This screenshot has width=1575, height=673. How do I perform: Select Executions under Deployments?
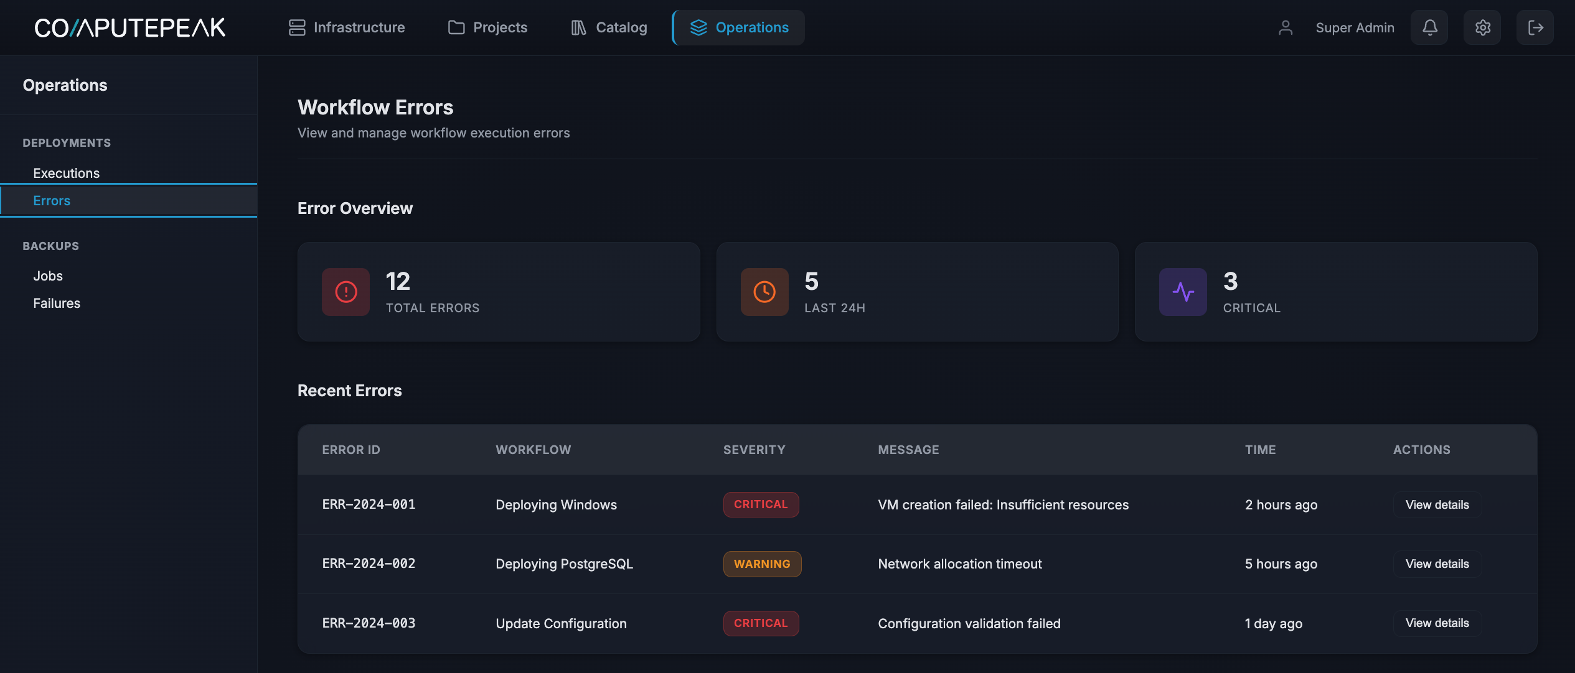click(66, 173)
